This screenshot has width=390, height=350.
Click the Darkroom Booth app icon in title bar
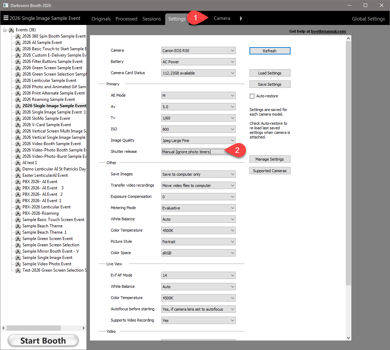pos(6,5)
